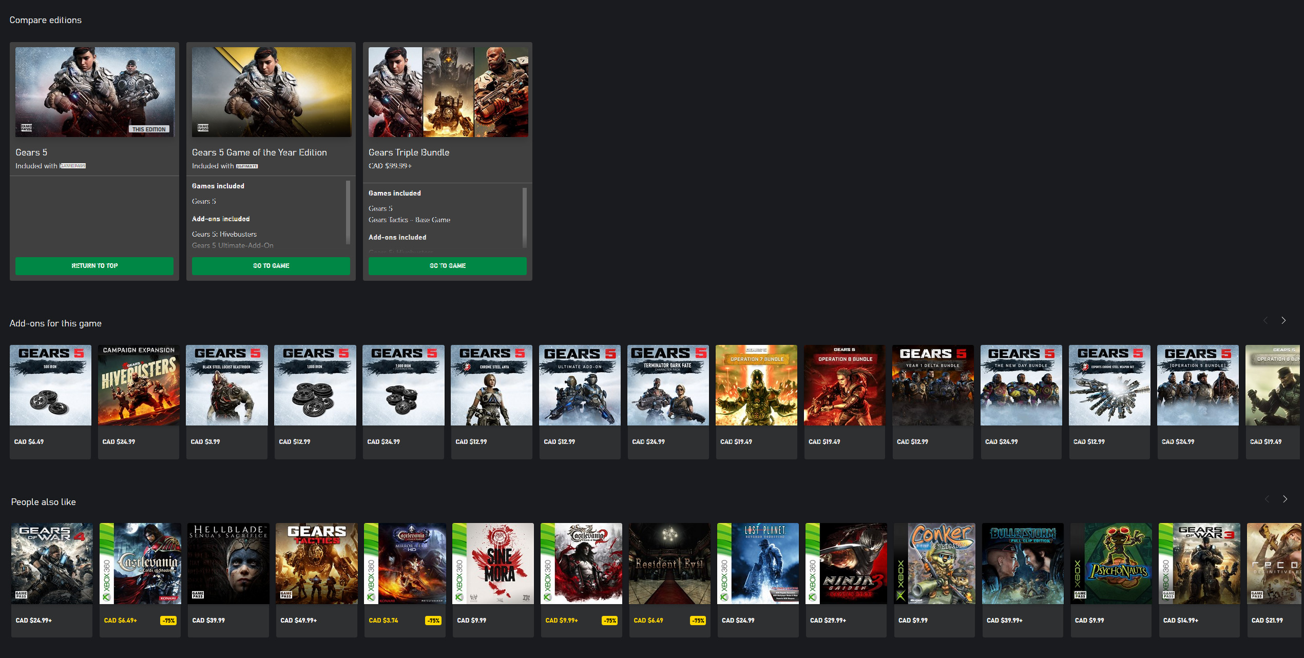
Task: Click the scrollbar in the Gears Triple Bundle card
Action: click(x=525, y=218)
